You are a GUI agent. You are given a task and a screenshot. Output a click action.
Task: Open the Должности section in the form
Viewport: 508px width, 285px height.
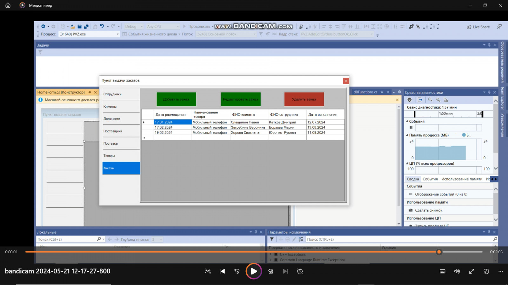[121, 119]
